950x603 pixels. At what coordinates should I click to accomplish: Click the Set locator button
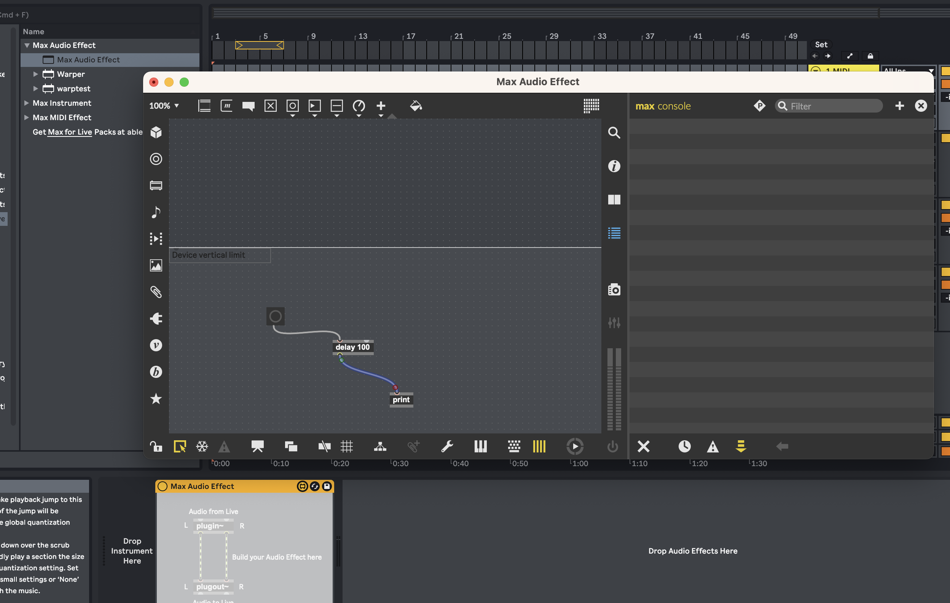821,44
